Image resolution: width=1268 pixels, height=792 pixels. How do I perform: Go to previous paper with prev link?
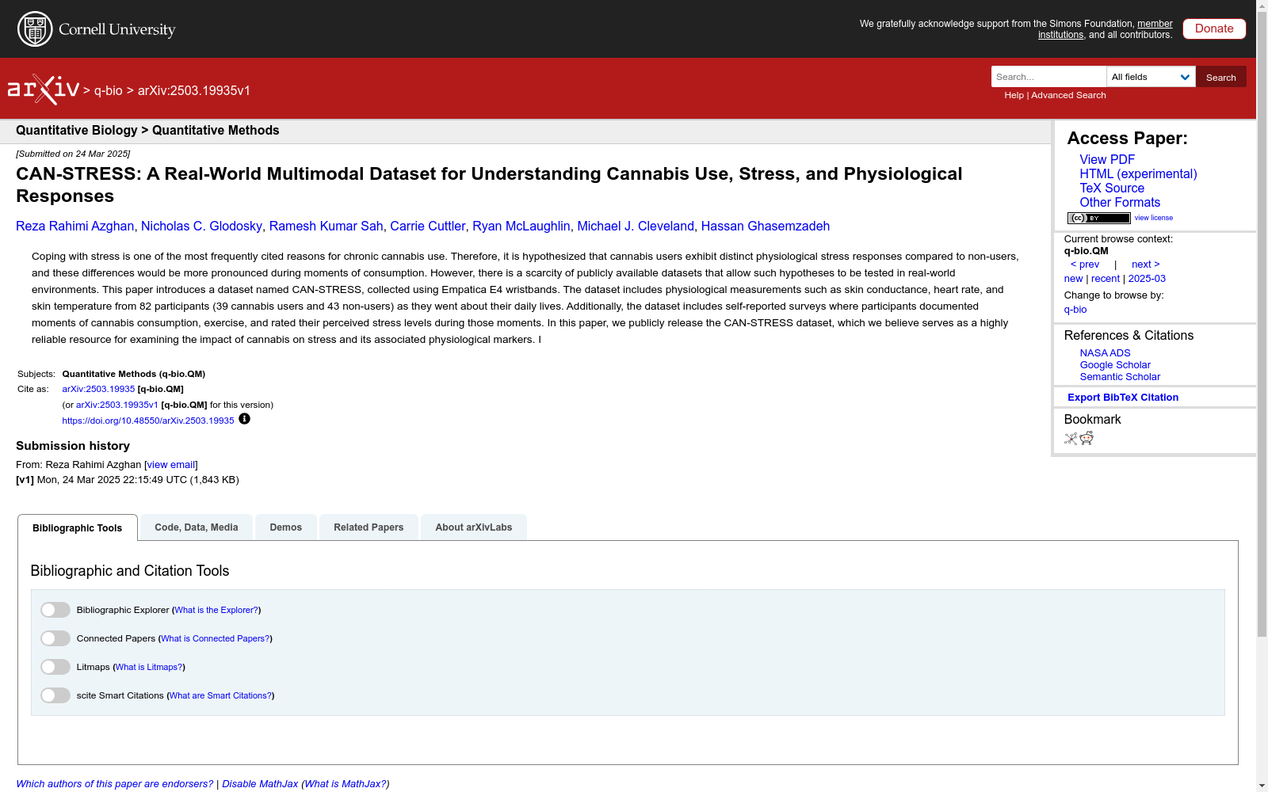click(x=1085, y=265)
